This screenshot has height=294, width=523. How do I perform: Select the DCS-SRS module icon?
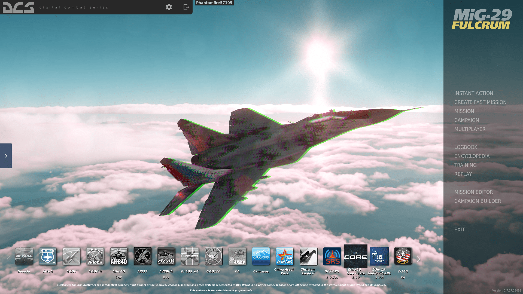(x=332, y=256)
